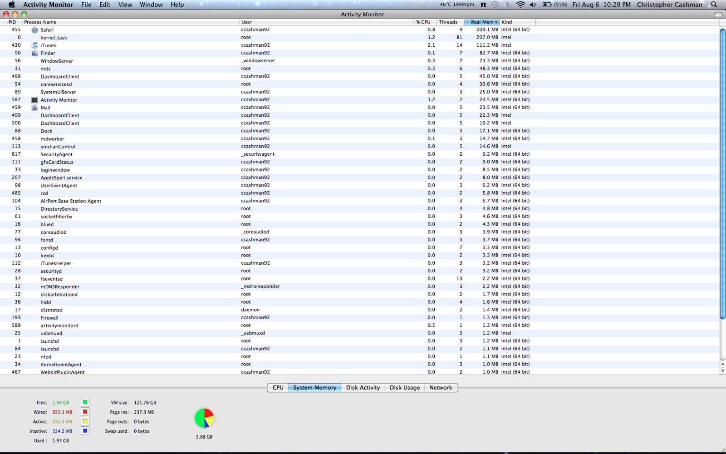Open the View menu
Screen dimensions: 726x454
pyautogui.click(x=125, y=5)
